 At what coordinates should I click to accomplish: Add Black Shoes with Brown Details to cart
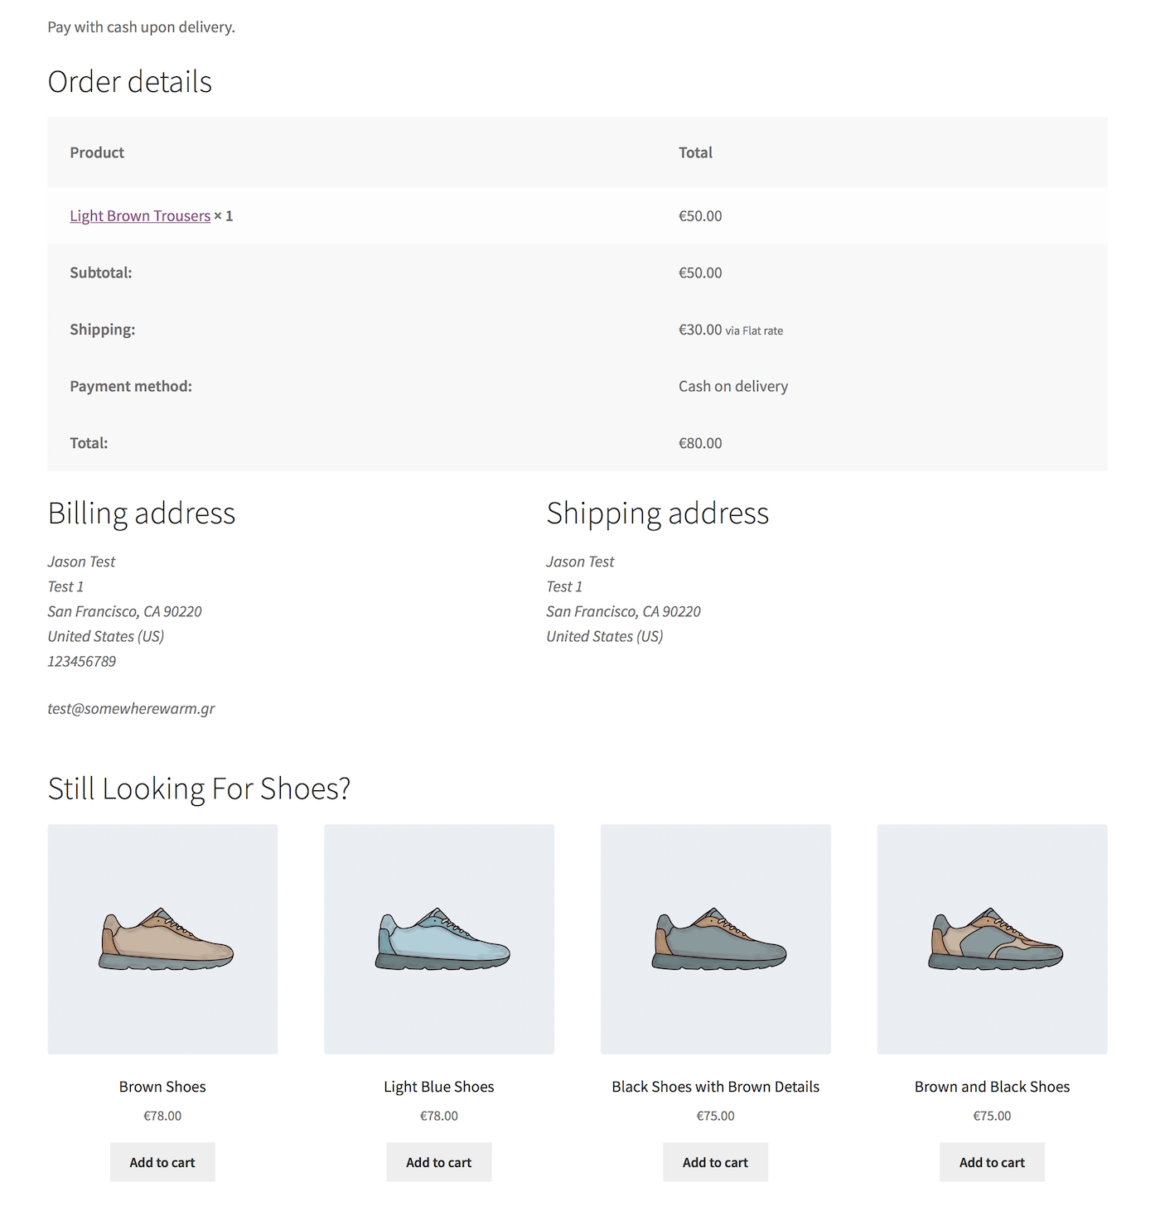716,1162
